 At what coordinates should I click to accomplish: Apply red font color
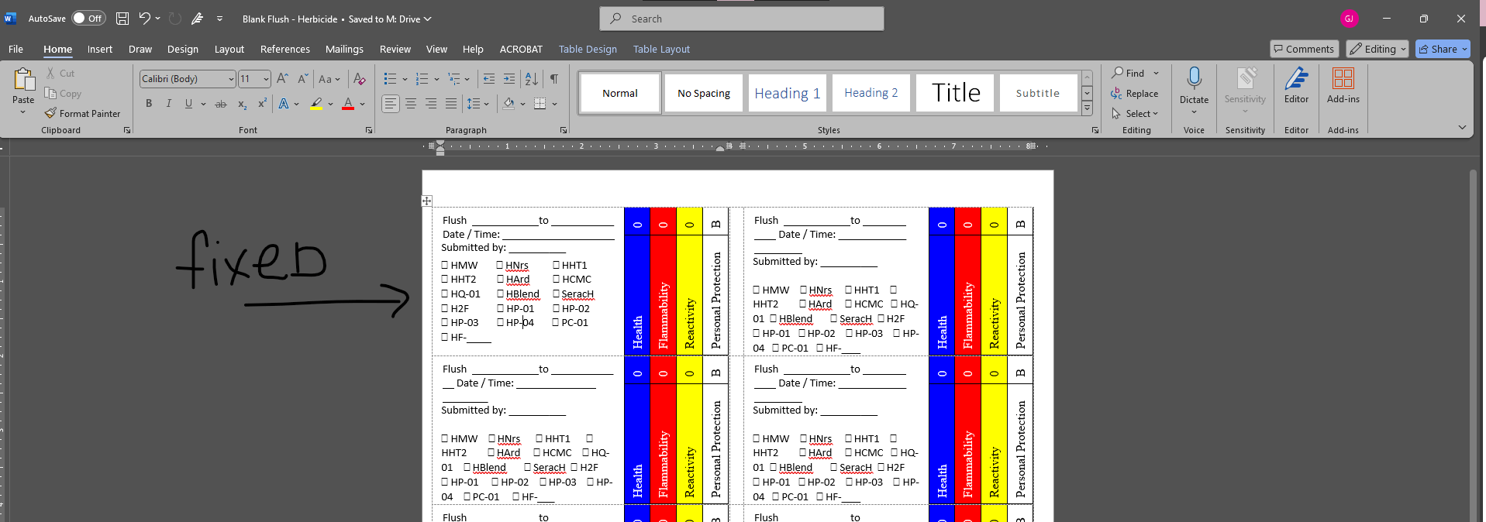click(348, 104)
